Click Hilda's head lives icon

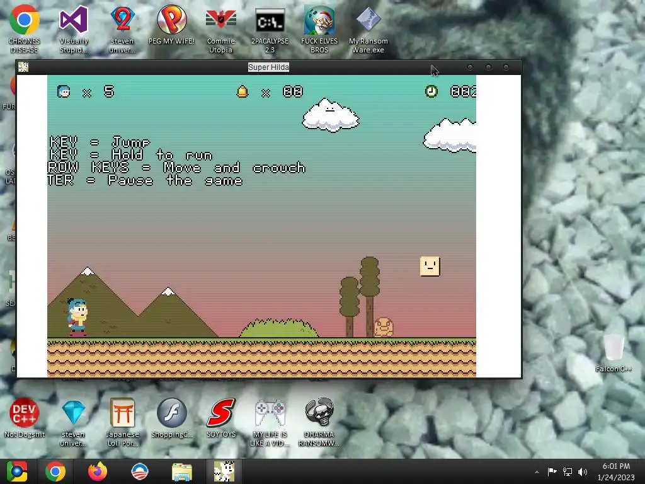(64, 91)
